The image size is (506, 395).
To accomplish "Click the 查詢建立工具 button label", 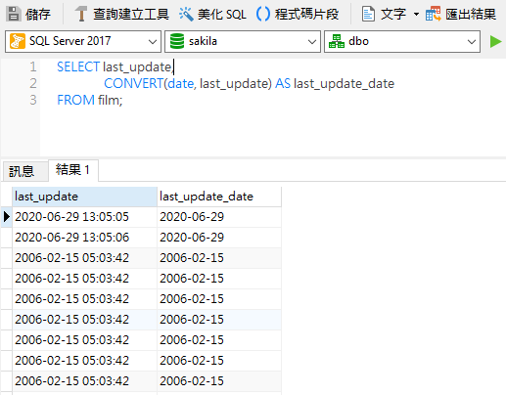I will pos(131,15).
